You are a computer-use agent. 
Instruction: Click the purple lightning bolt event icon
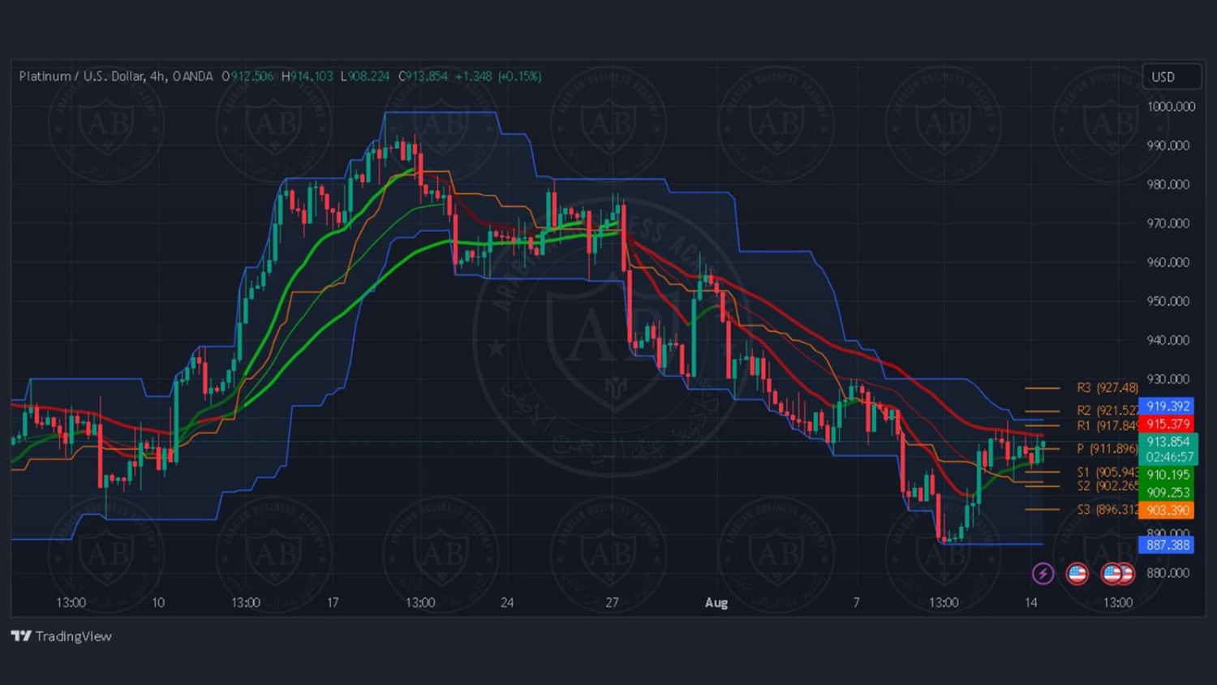click(1043, 574)
